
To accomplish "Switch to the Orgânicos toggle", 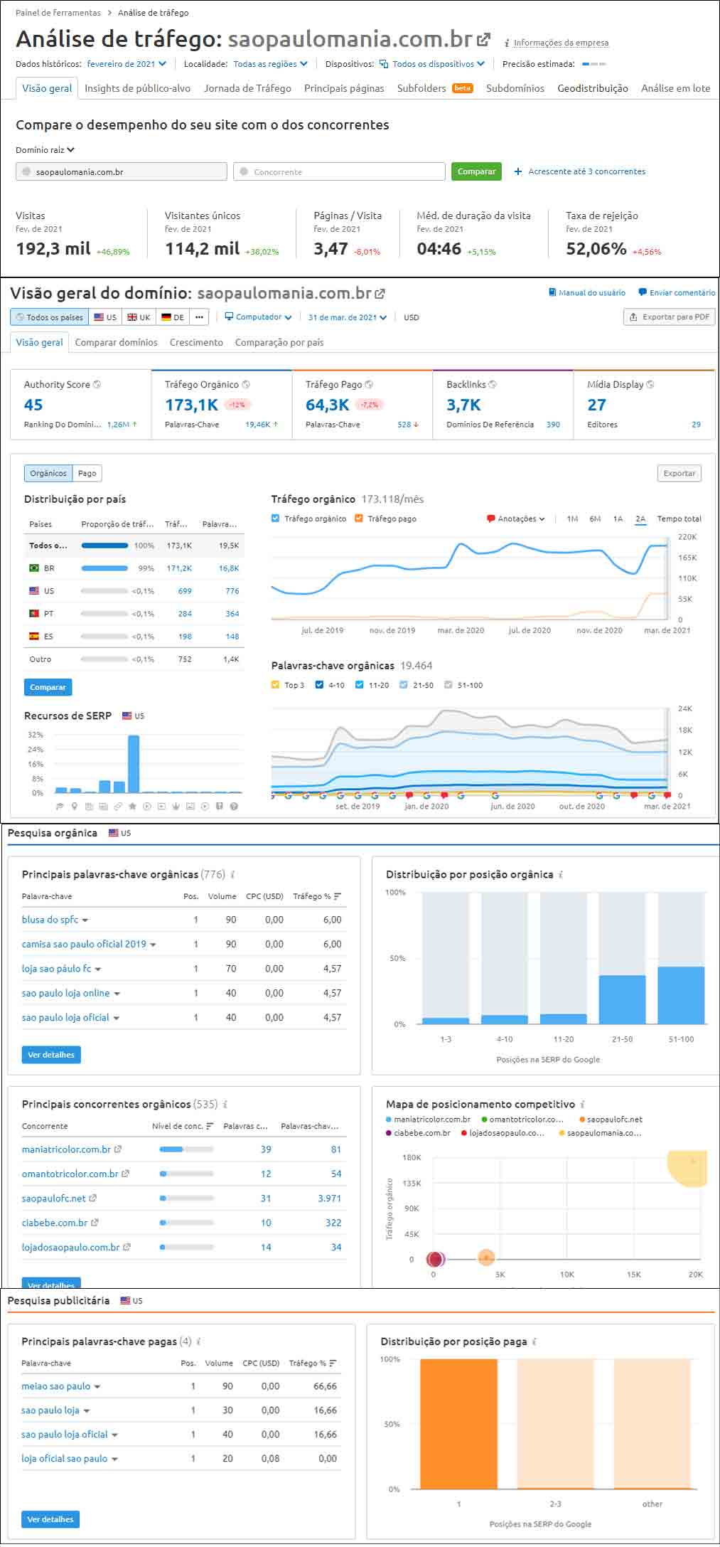I will coord(48,474).
